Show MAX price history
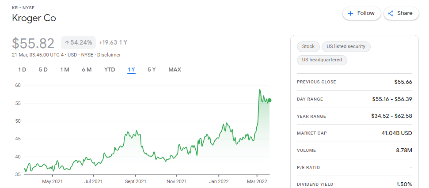The width and height of the screenshot is (429, 188). [x=175, y=70]
